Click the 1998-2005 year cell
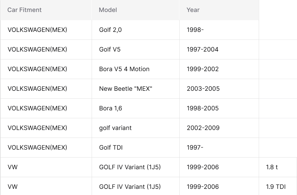297x195 pixels. [x=219, y=108]
